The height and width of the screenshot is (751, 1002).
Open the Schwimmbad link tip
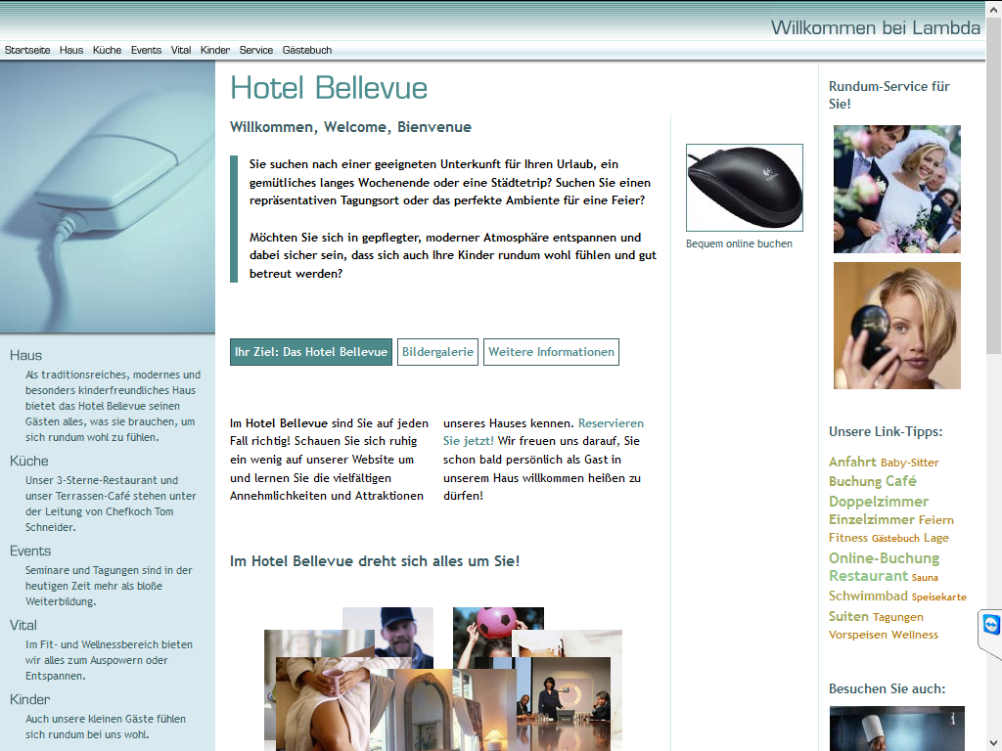pyautogui.click(x=868, y=596)
